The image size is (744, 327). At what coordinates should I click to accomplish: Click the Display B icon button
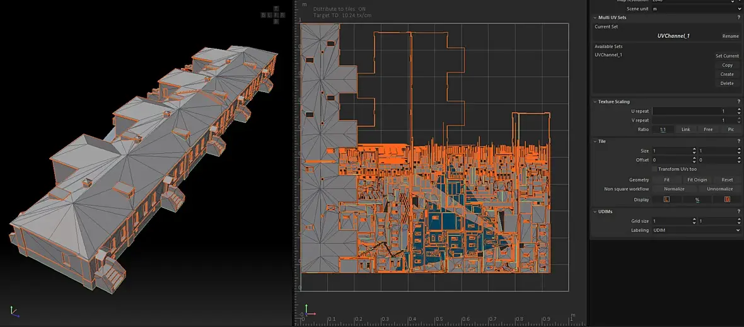click(x=727, y=199)
